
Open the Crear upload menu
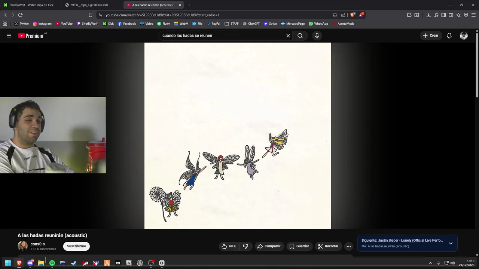click(x=430, y=35)
